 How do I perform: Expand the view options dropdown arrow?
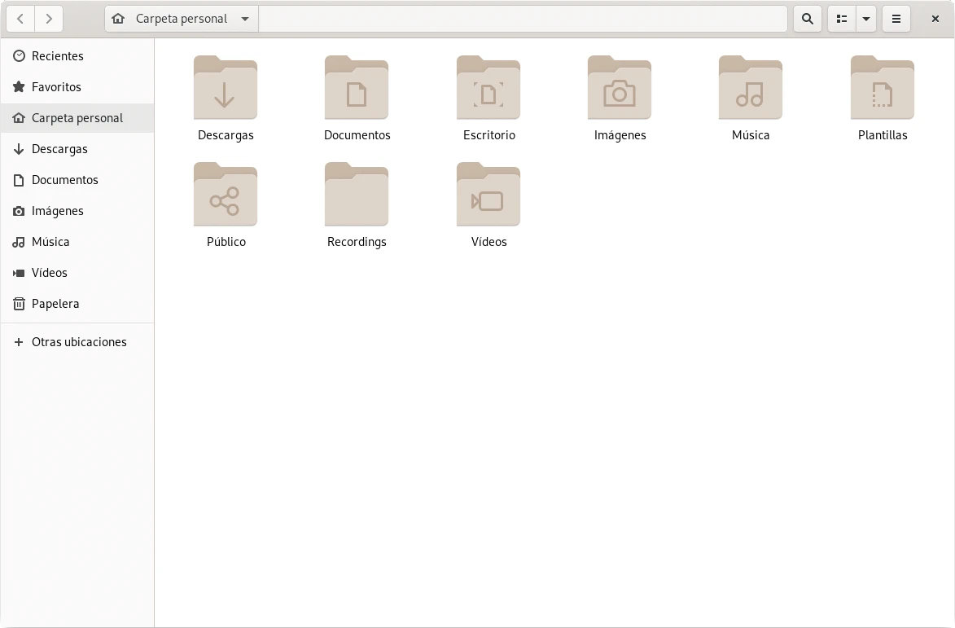[866, 19]
